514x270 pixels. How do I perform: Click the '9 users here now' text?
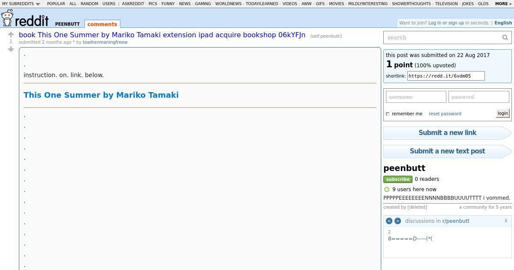tap(414, 189)
